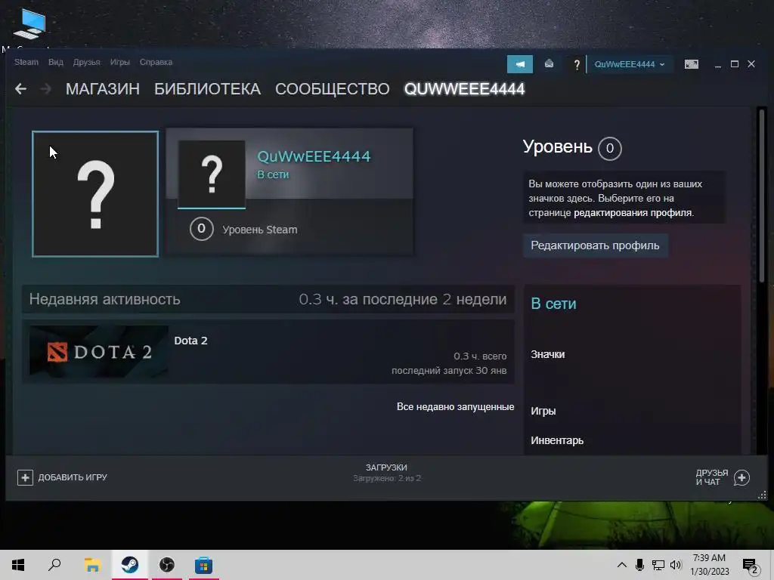774x580 pixels.
Task: Open the Вид menu
Action: 56,62
